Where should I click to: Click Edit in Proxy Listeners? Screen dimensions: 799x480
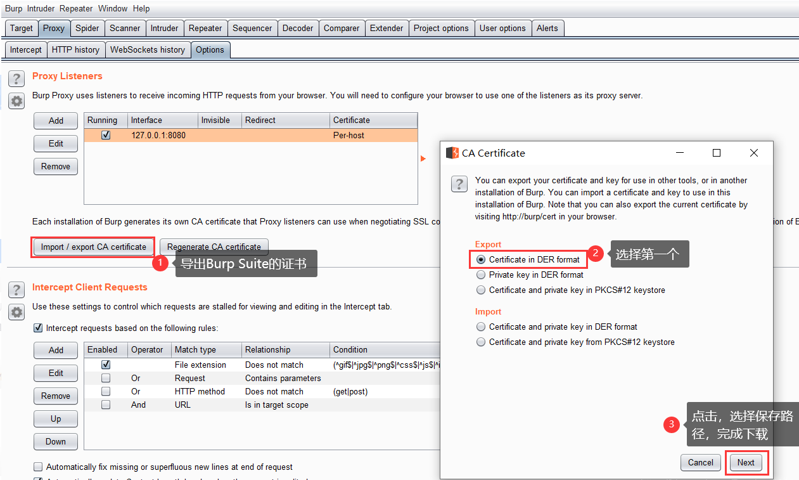[56, 143]
